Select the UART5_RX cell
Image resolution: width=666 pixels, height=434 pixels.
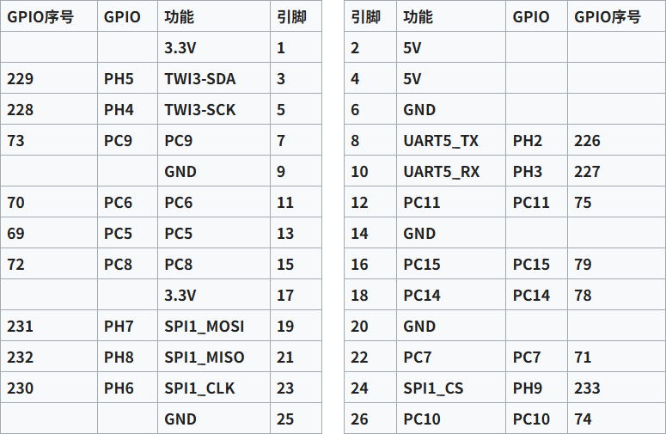click(441, 172)
